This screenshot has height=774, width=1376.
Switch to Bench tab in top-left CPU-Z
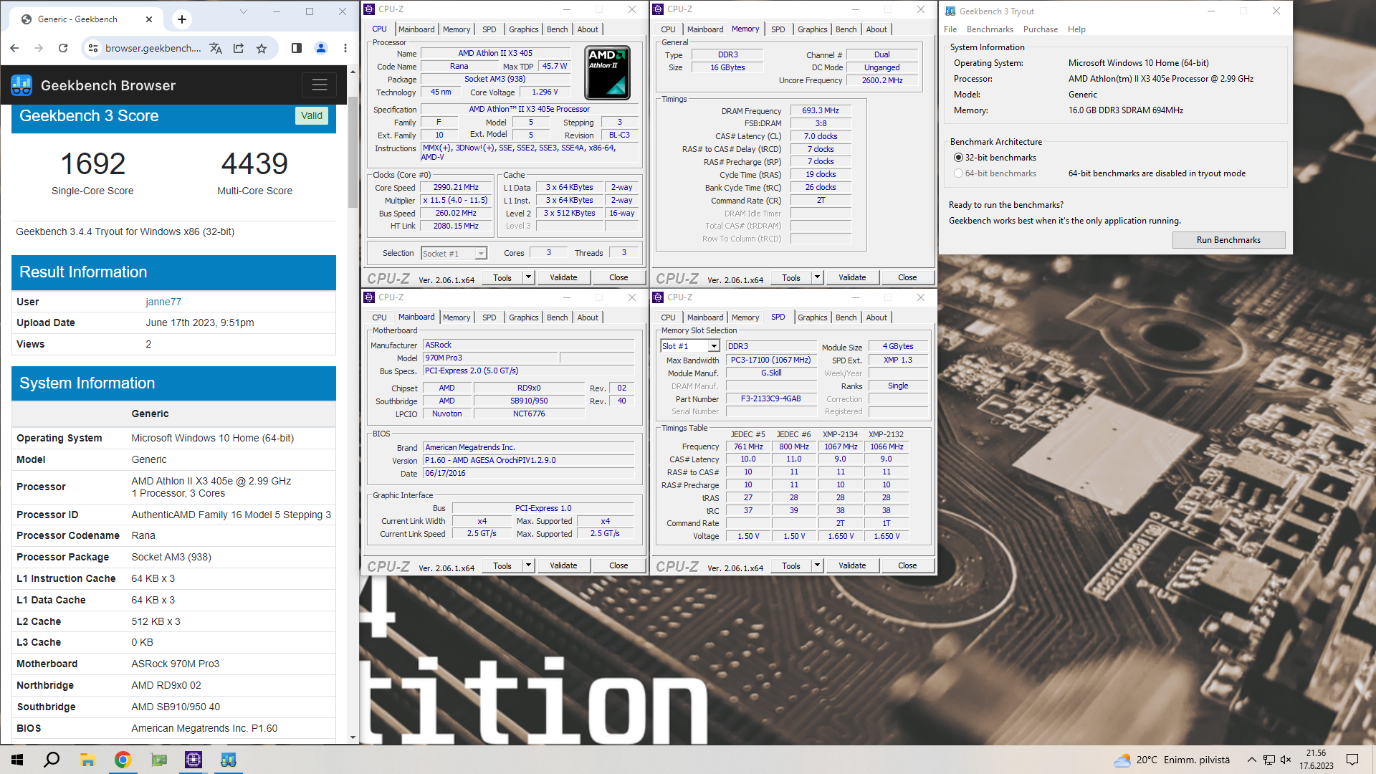(x=557, y=29)
